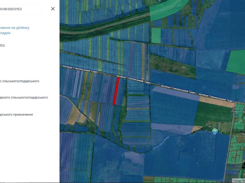Click the Пецухів сад map label
The height and width of the screenshot is (183, 245).
pyautogui.click(x=203, y=132)
